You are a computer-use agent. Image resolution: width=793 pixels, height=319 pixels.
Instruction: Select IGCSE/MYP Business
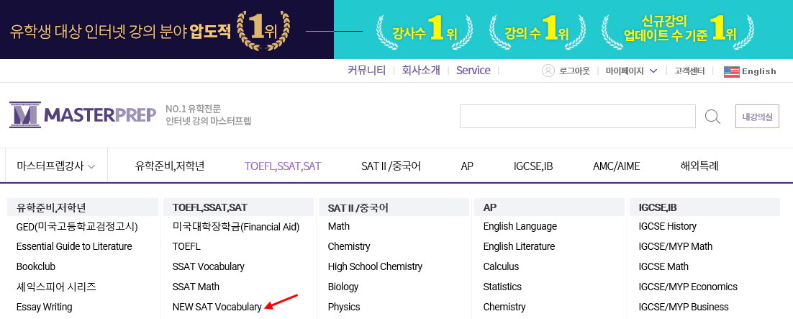(x=684, y=307)
